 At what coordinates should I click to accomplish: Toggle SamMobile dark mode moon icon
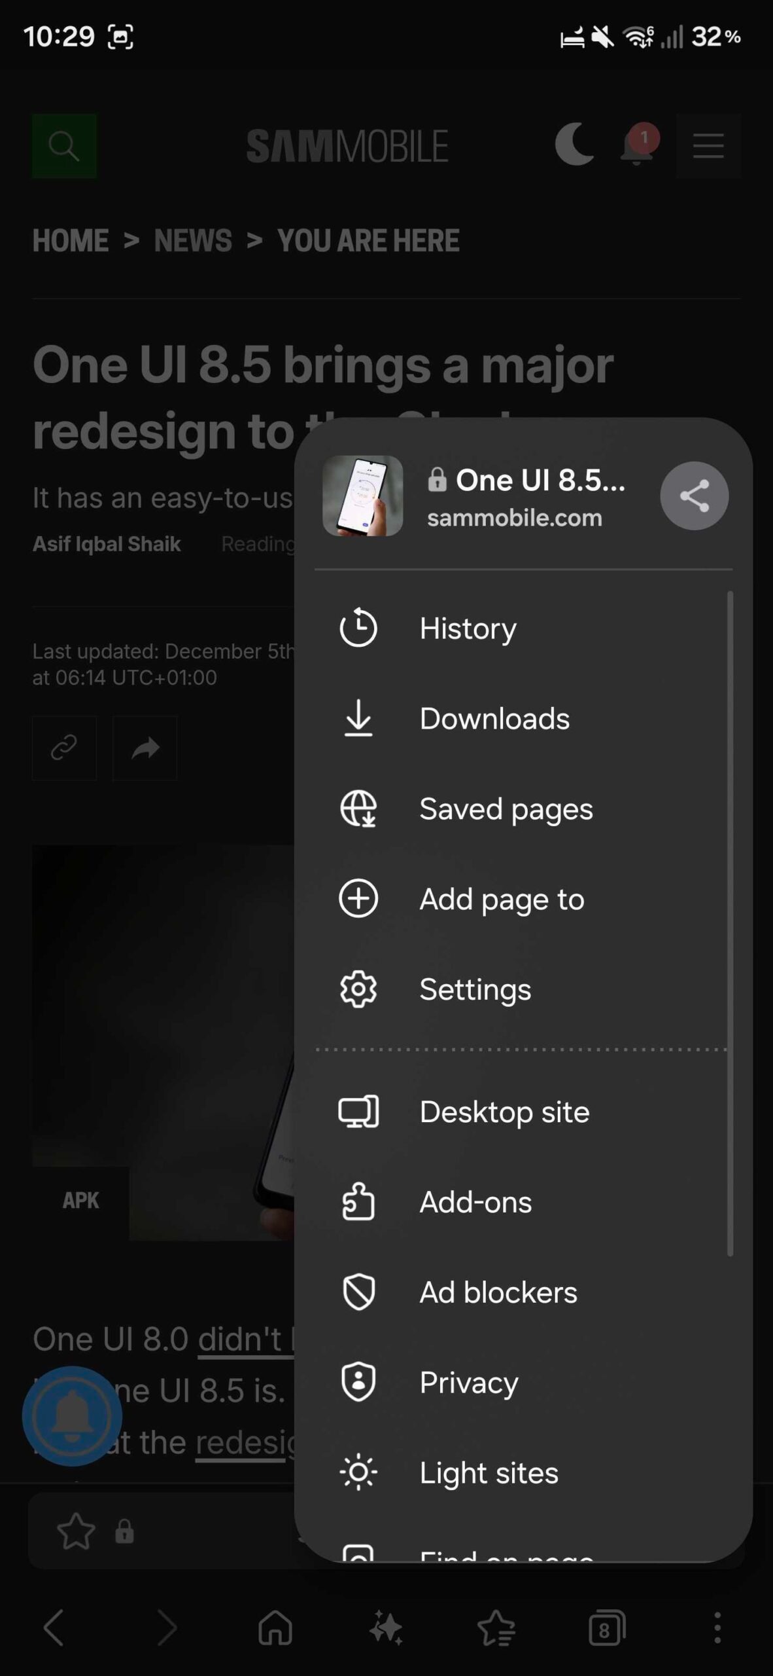point(574,144)
